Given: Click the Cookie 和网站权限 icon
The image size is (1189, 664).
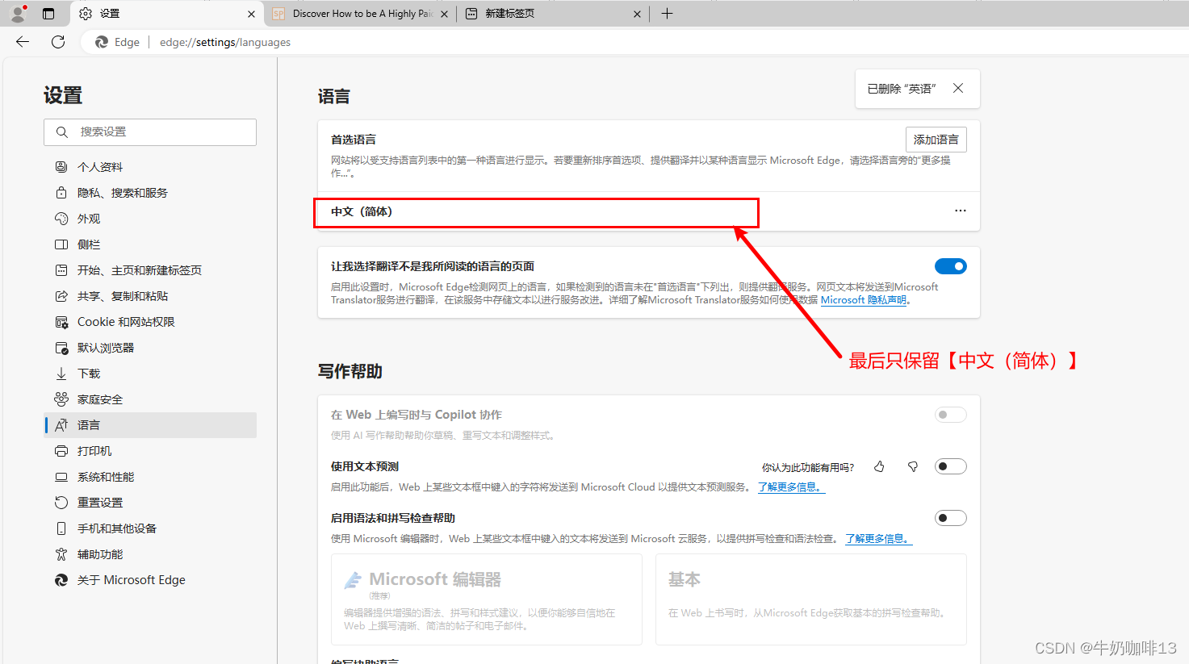Looking at the screenshot, I should pos(61,322).
